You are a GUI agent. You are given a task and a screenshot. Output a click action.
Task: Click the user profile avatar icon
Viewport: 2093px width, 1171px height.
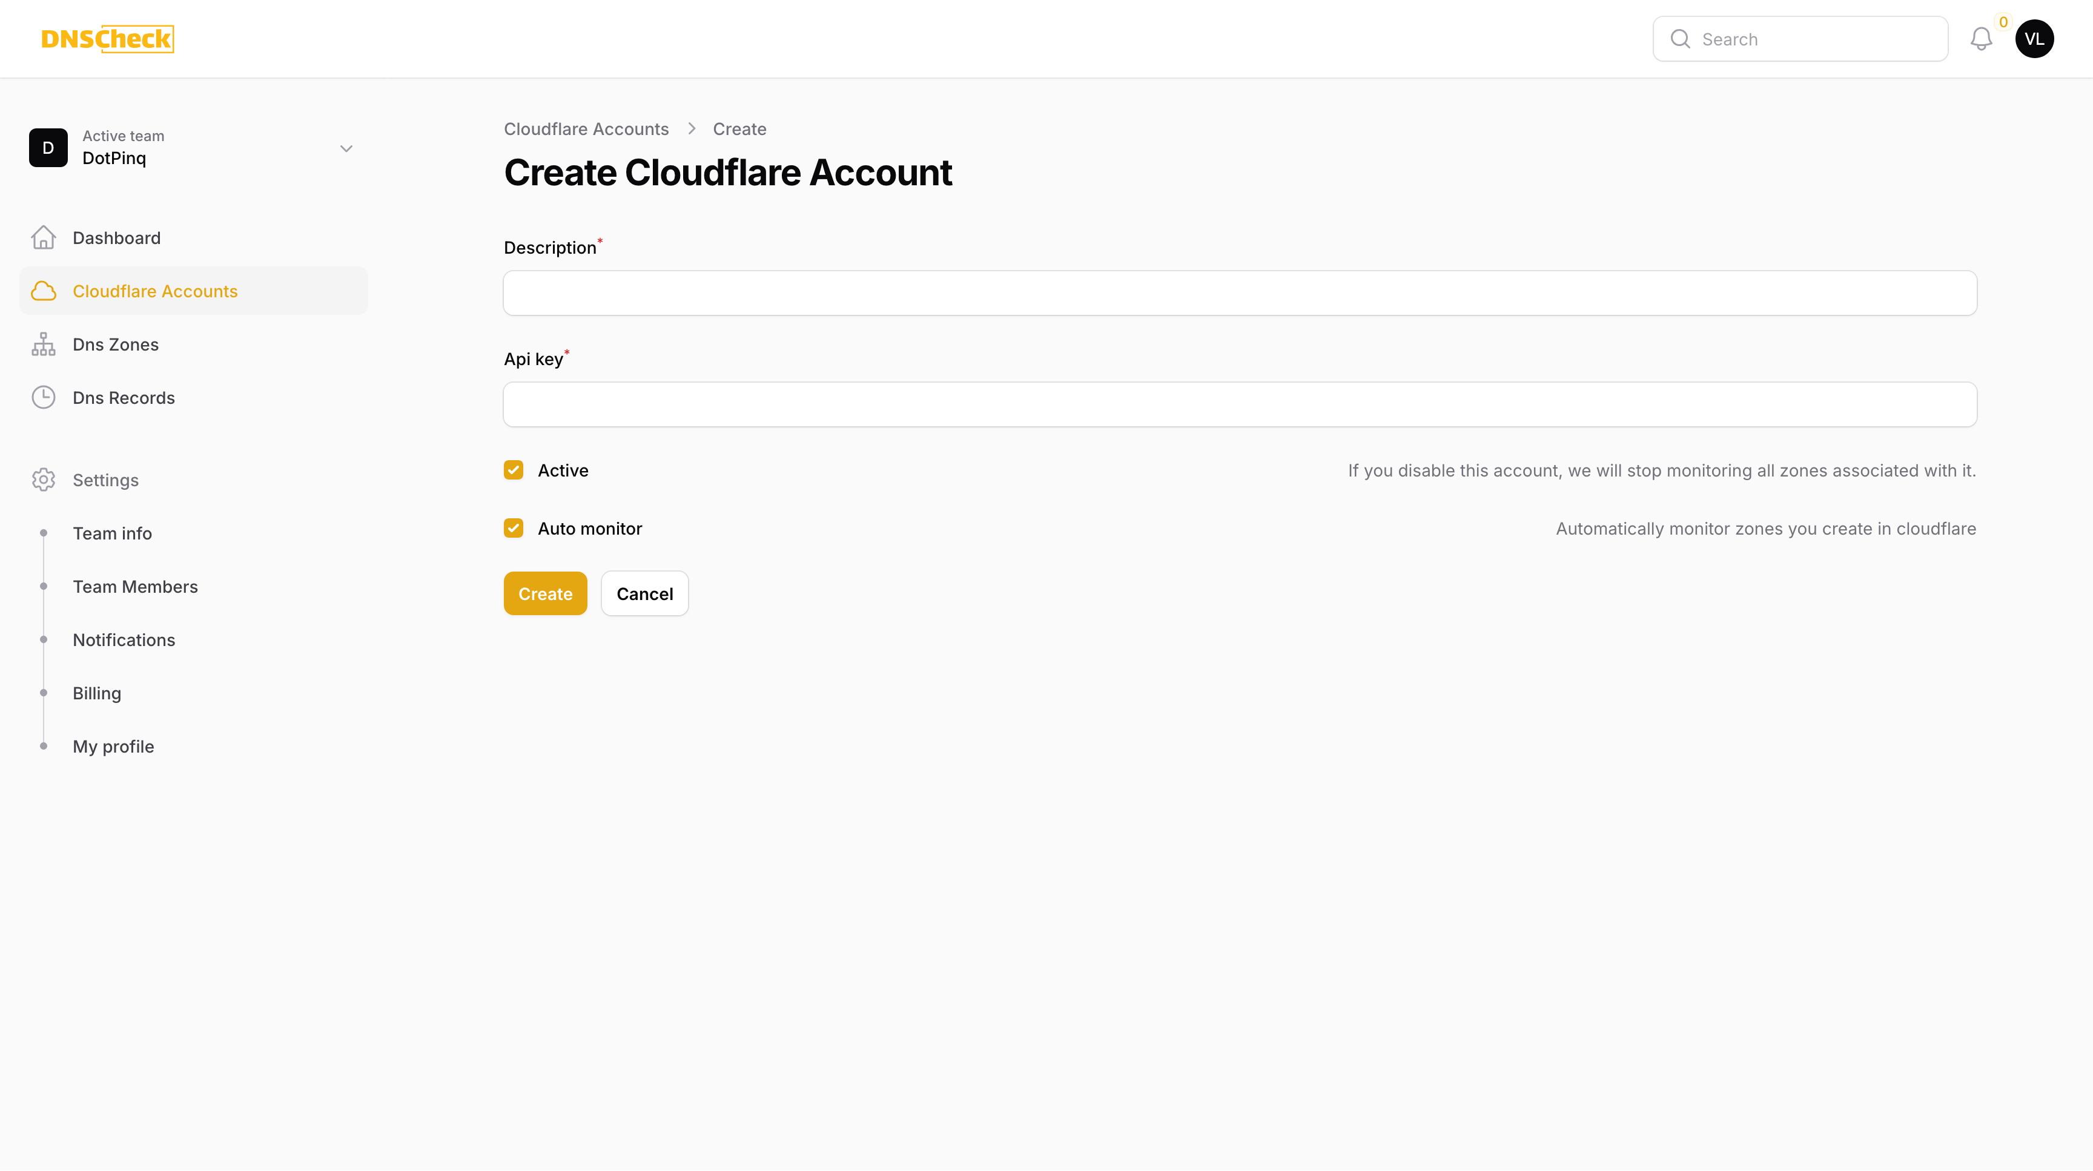2035,39
